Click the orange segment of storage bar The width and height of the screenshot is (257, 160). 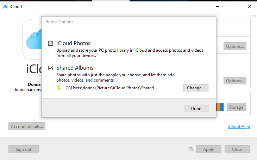(x=219, y=107)
